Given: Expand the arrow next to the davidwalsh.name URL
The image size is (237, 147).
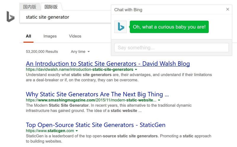Looking at the screenshot, I should [136, 70].
